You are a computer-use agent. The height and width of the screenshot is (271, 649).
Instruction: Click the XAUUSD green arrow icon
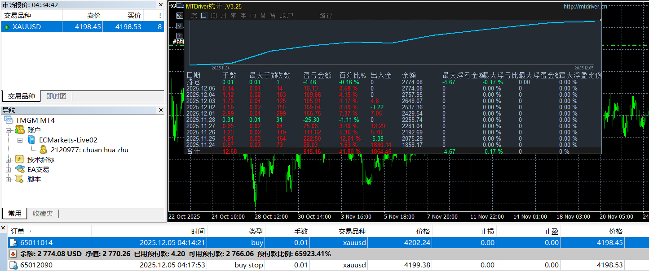click(7, 27)
